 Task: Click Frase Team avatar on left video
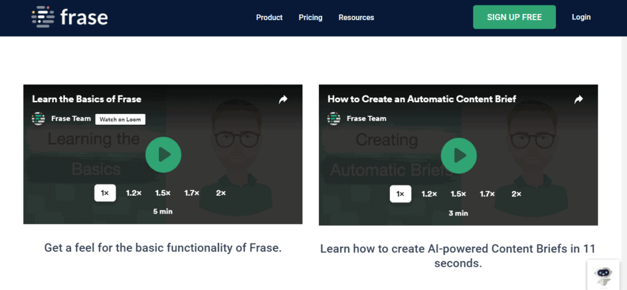39,119
